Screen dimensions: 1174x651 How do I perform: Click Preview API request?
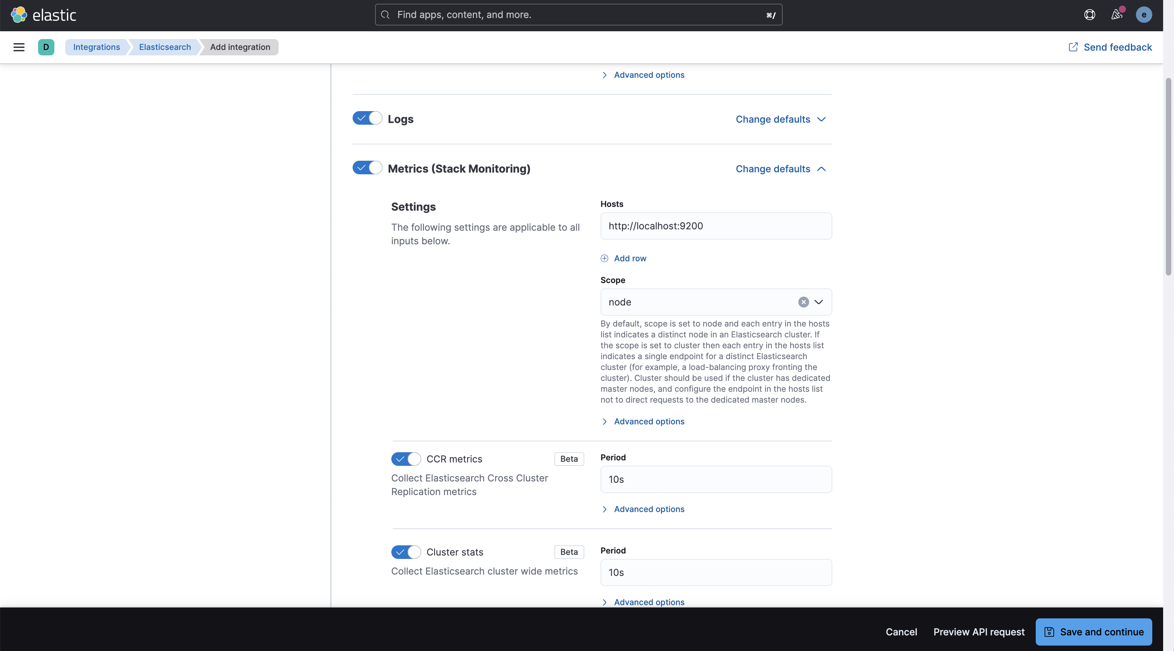coord(978,631)
